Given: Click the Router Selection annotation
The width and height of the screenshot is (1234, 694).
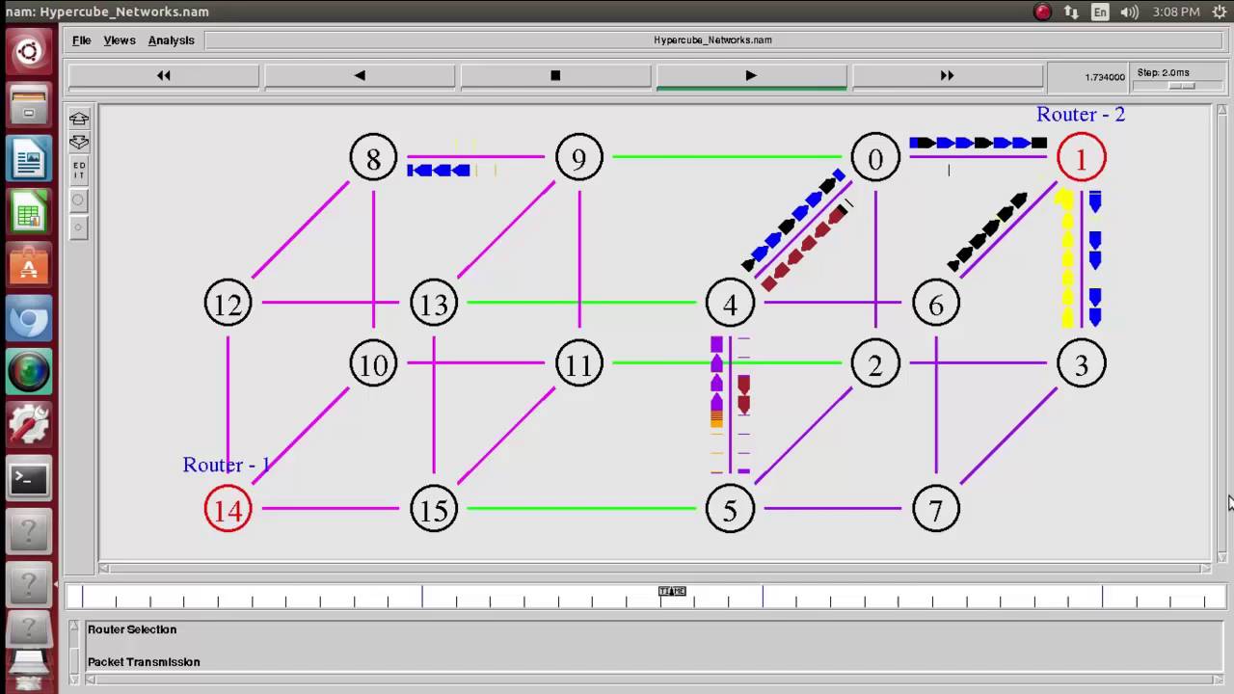Looking at the screenshot, I should pos(132,629).
